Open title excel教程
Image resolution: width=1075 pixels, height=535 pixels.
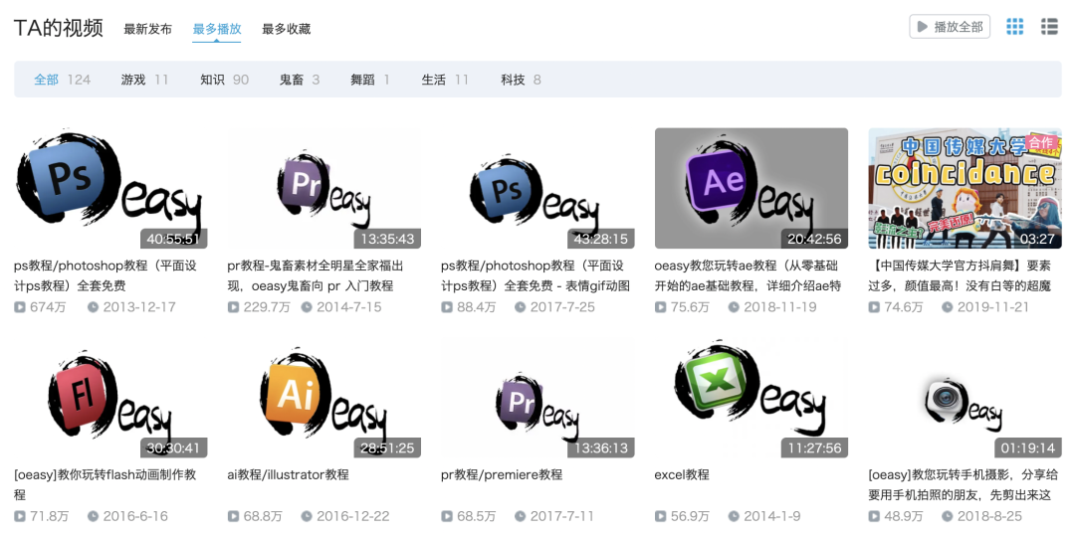[682, 474]
